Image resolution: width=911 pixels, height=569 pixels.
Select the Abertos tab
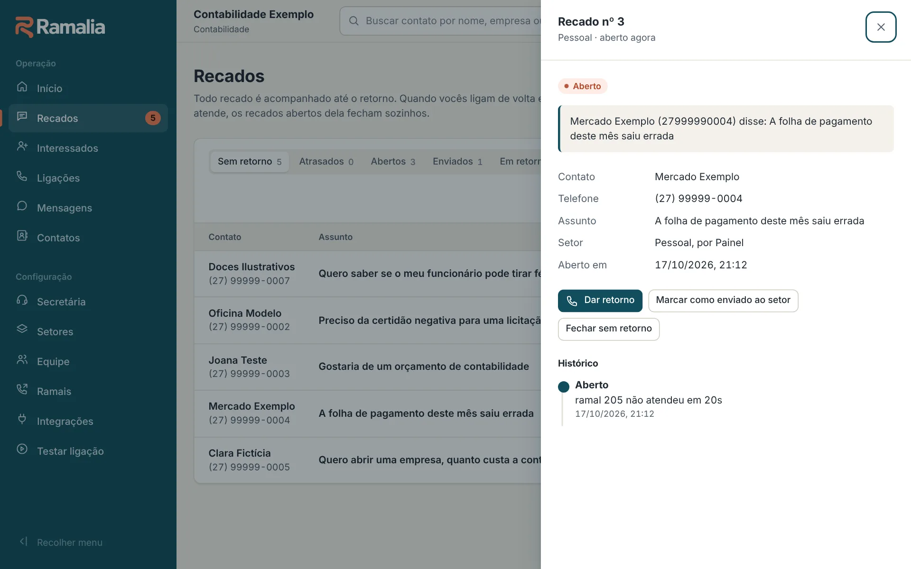click(x=393, y=162)
